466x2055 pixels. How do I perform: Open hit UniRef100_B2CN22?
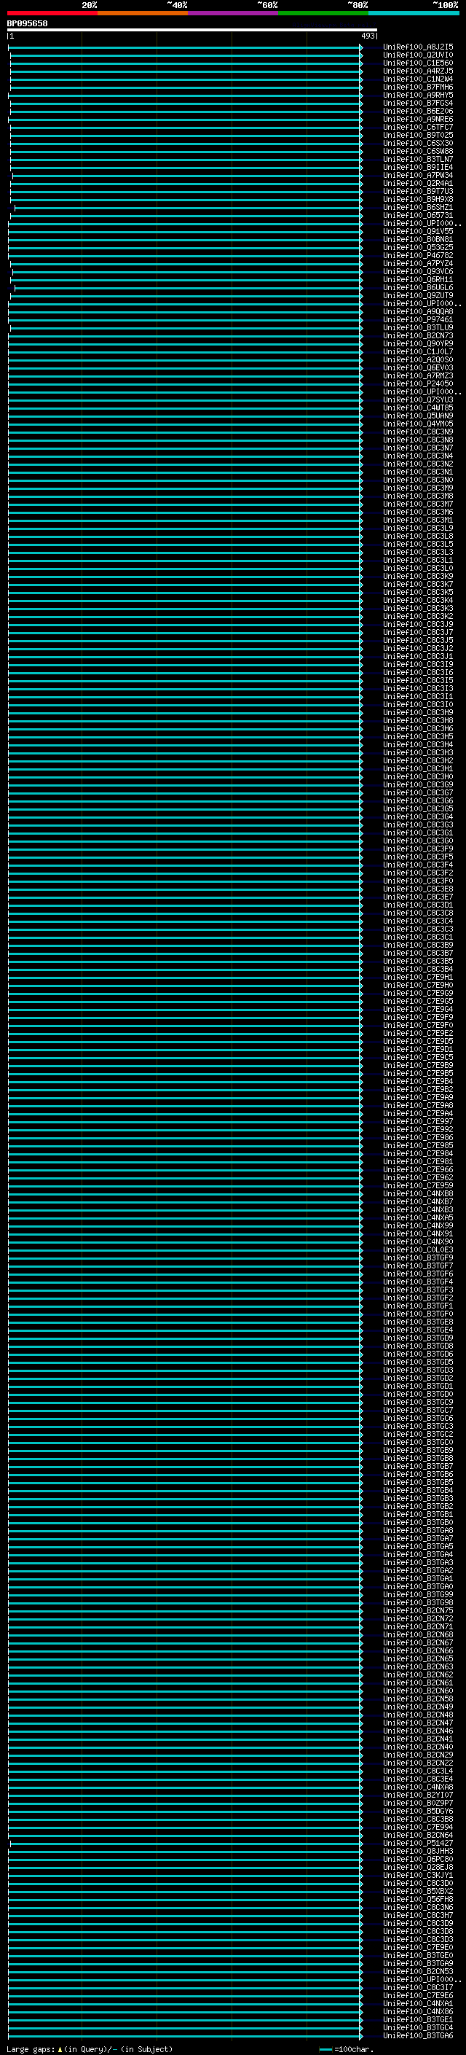418,1763
